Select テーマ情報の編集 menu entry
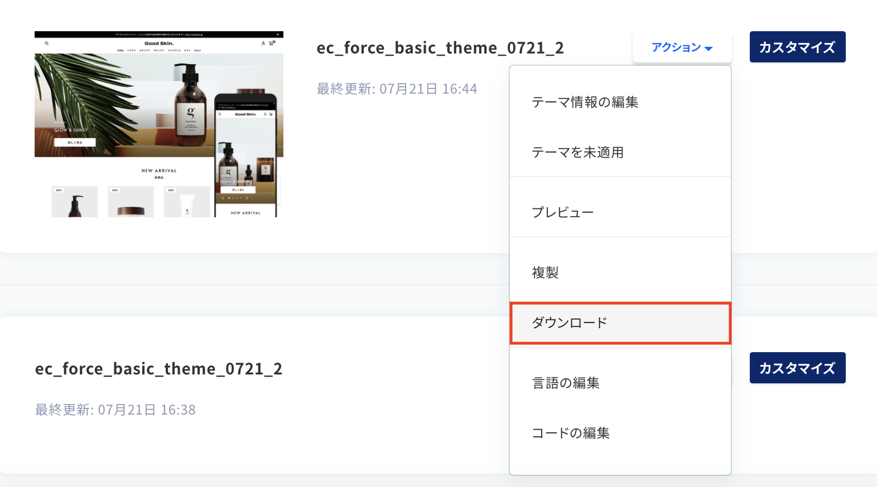Viewport: 877px width, 487px height. click(x=620, y=102)
